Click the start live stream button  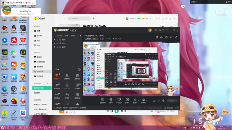tap(172, 101)
